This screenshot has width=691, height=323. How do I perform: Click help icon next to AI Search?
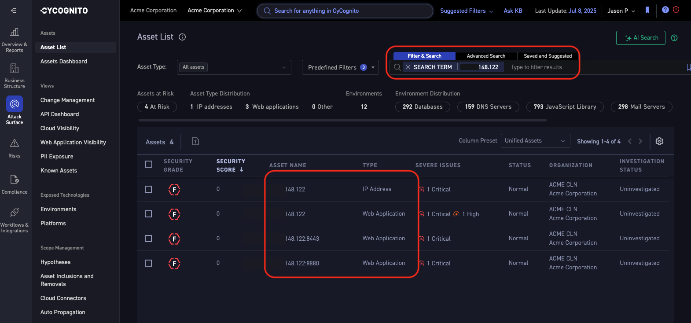coord(674,38)
